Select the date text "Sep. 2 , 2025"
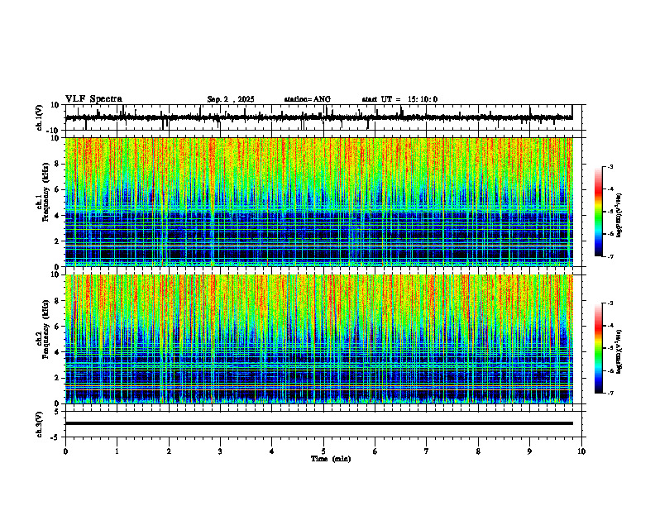 tap(231, 99)
